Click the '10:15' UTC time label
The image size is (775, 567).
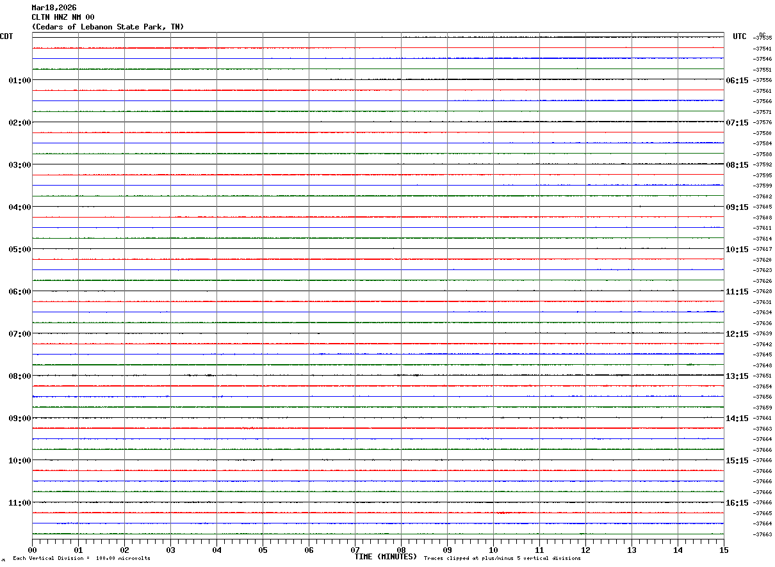point(737,250)
